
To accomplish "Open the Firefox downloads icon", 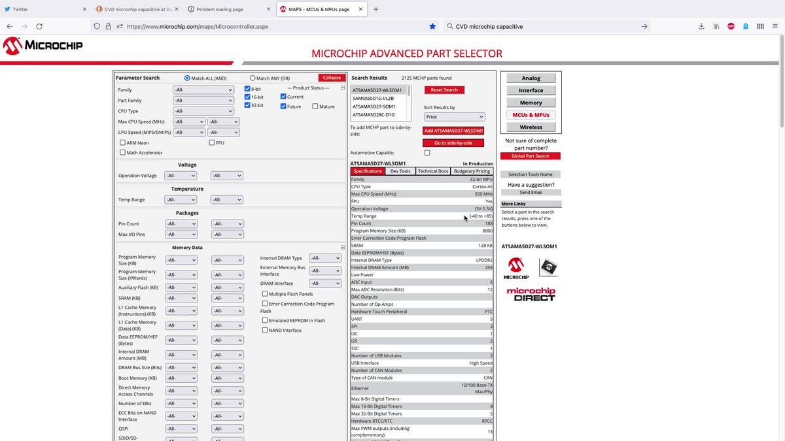I will [x=701, y=26].
